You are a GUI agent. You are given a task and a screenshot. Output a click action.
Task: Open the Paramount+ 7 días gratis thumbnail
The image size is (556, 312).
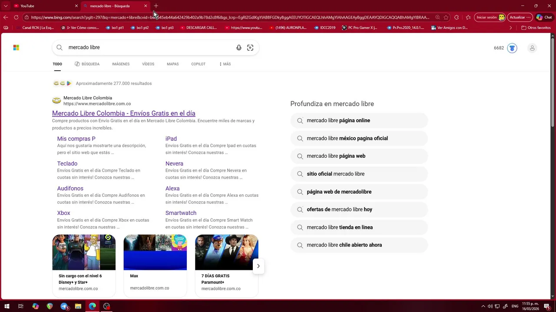click(x=227, y=252)
